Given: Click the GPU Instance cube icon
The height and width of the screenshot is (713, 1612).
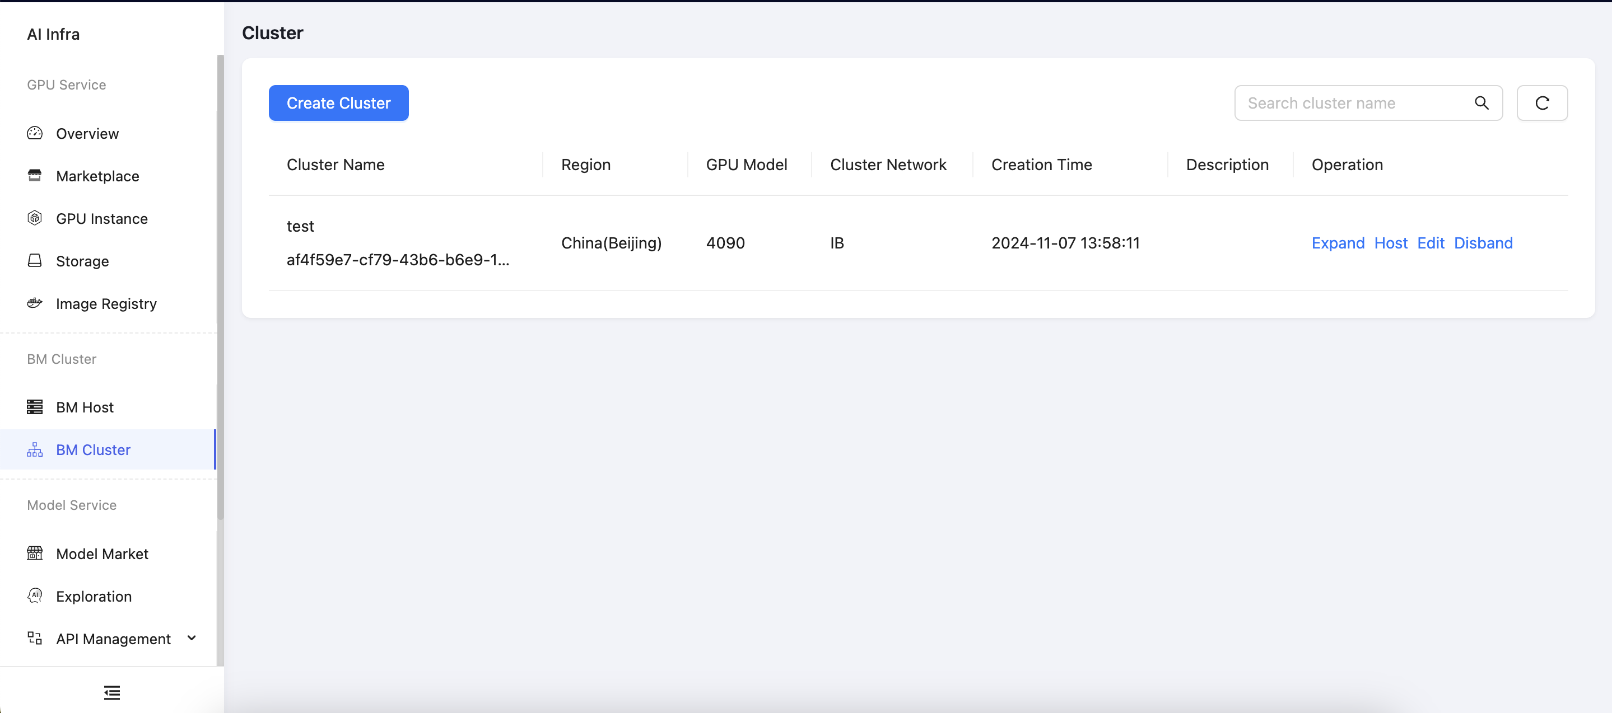Looking at the screenshot, I should click(x=35, y=218).
